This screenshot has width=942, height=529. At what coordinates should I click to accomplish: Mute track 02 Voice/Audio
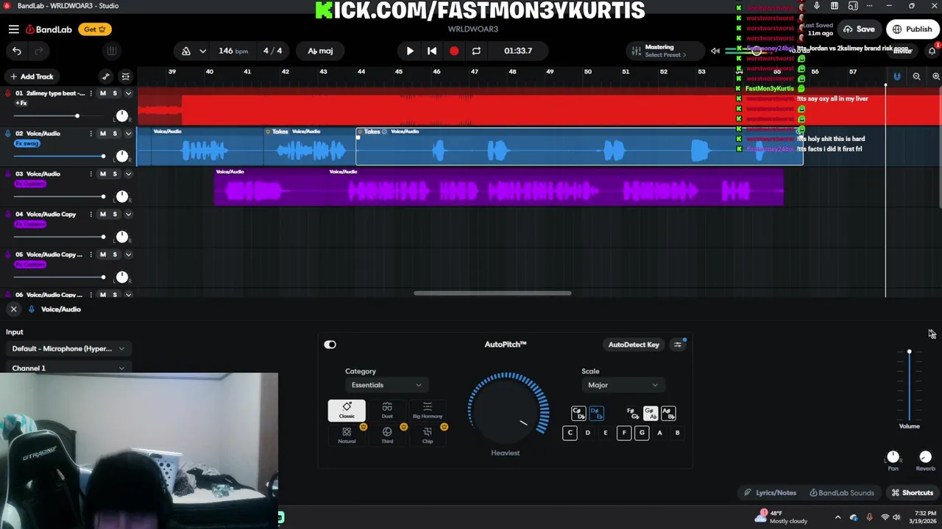tap(103, 134)
